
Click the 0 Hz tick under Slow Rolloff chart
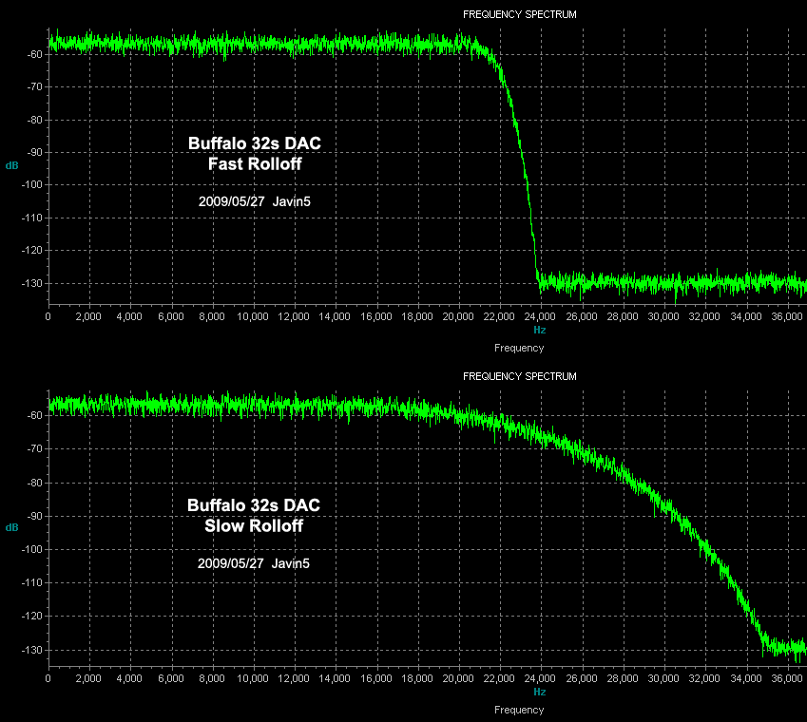click(48, 679)
